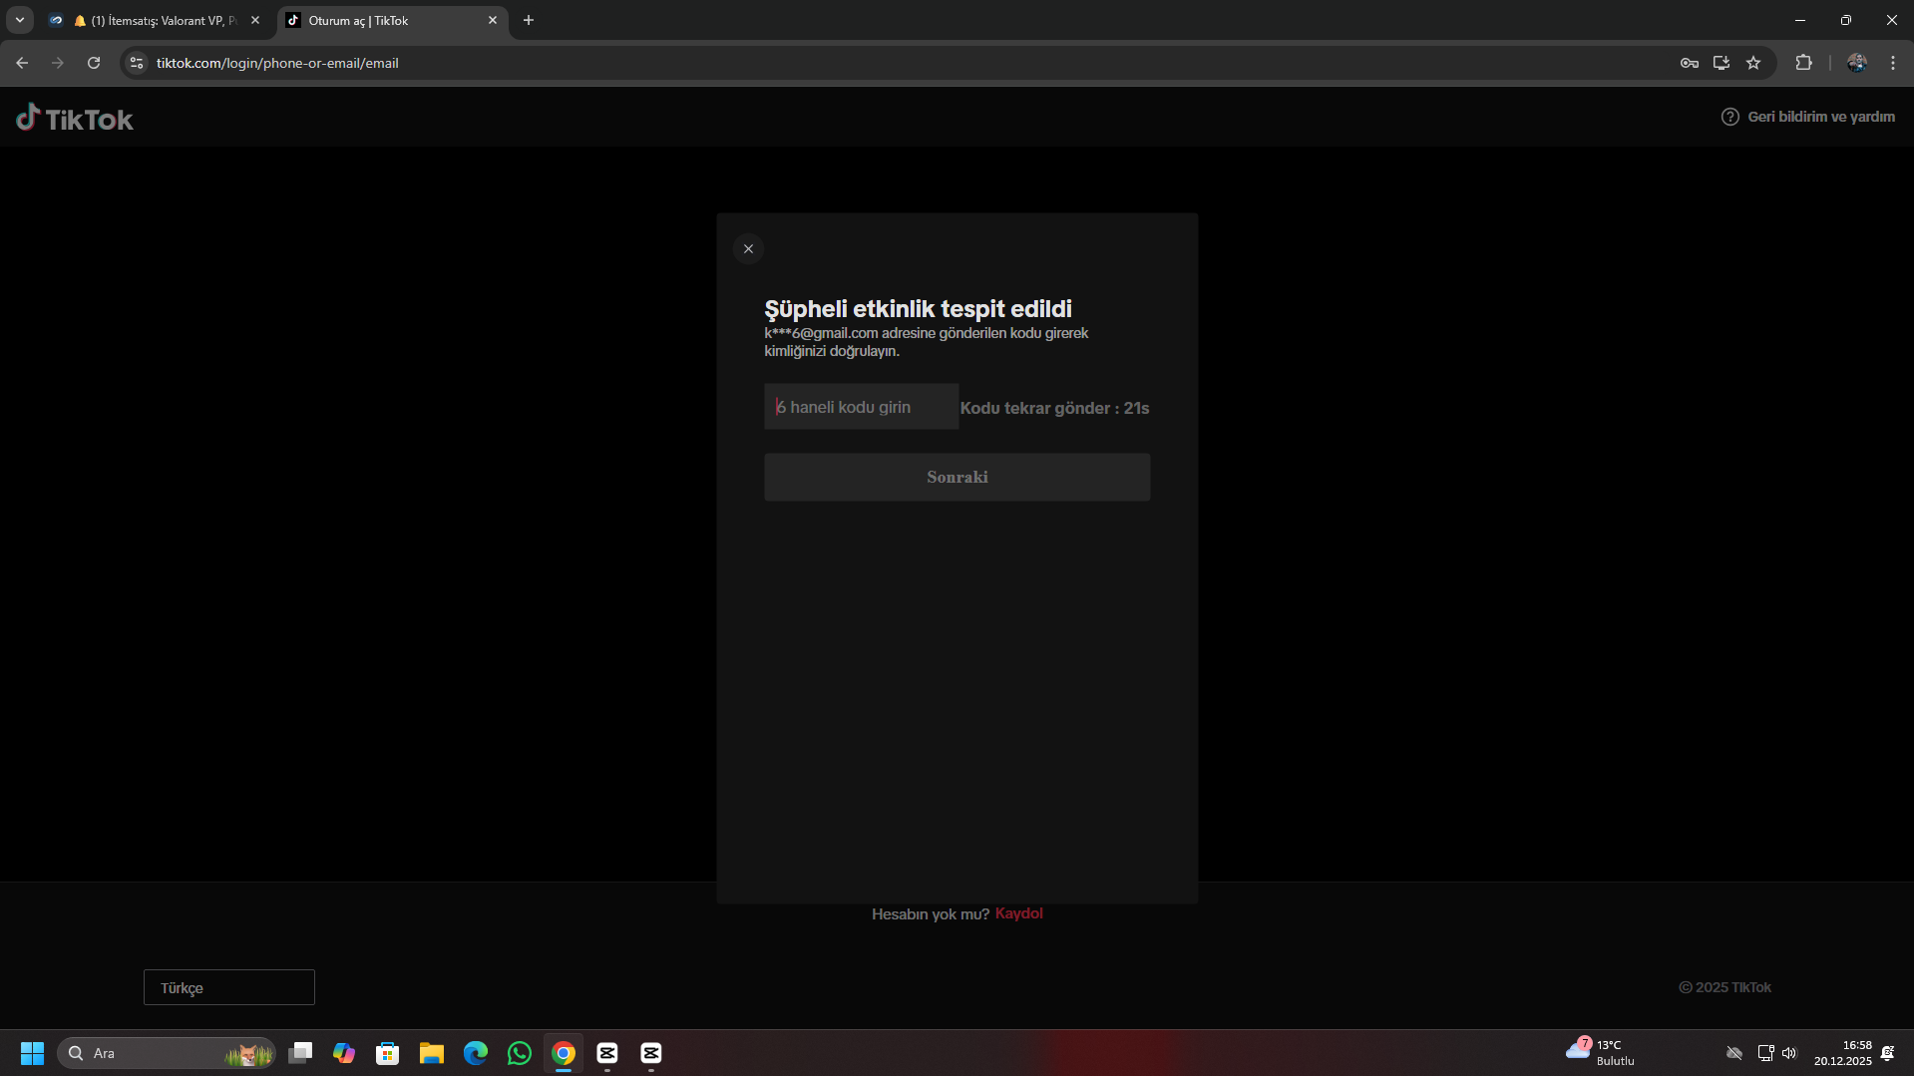The width and height of the screenshot is (1914, 1076).
Task: Close the İtemsatış browser tab
Action: (x=255, y=20)
